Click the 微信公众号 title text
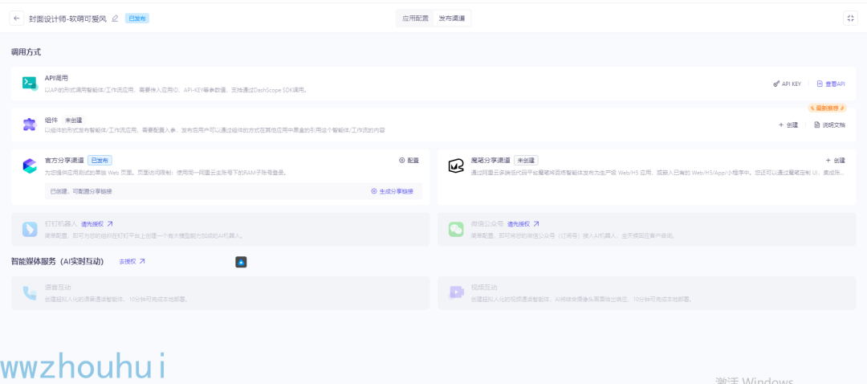 [487, 224]
